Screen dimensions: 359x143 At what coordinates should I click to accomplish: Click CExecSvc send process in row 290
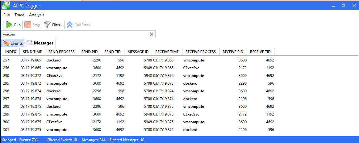(54, 76)
